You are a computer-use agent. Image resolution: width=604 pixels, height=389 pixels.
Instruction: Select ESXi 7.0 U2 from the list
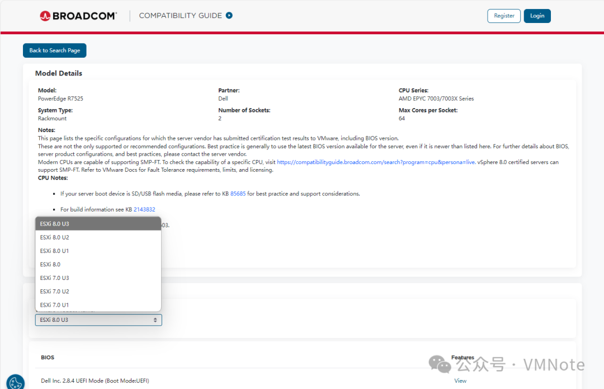click(x=98, y=291)
